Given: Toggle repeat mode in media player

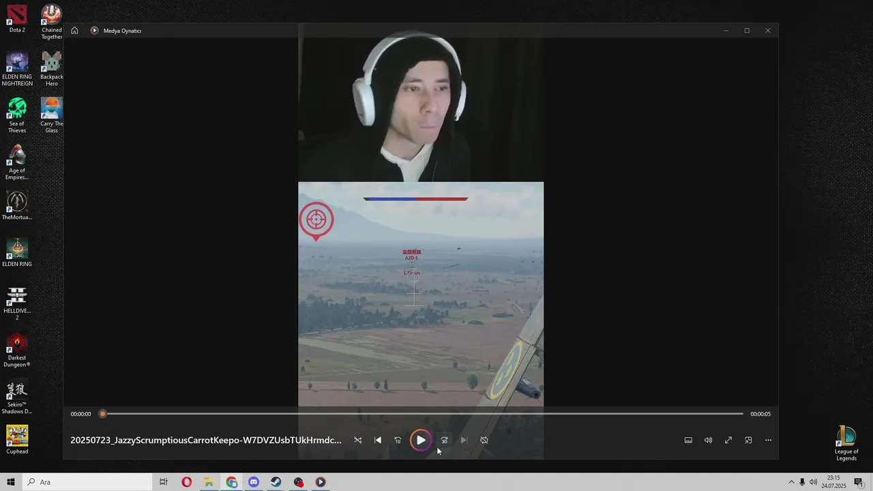Looking at the screenshot, I should point(484,441).
